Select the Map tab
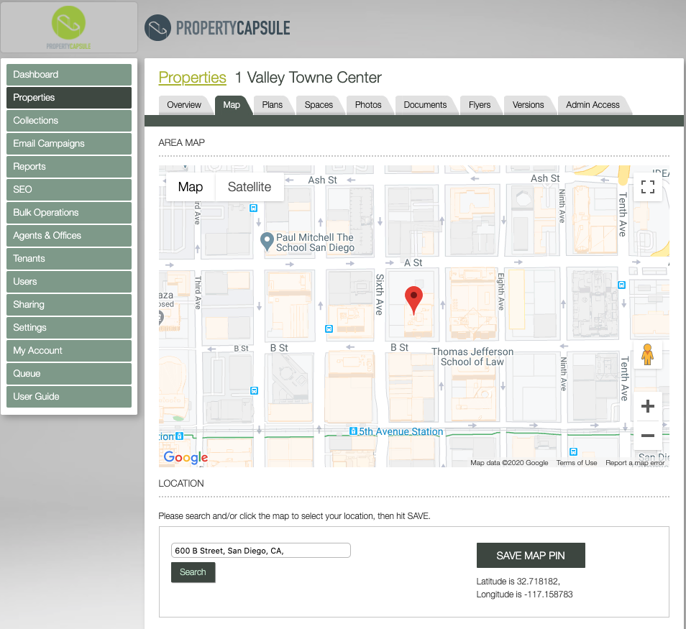The image size is (686, 629). [232, 105]
